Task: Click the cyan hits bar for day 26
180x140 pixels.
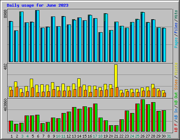Action: [x=143, y=37]
